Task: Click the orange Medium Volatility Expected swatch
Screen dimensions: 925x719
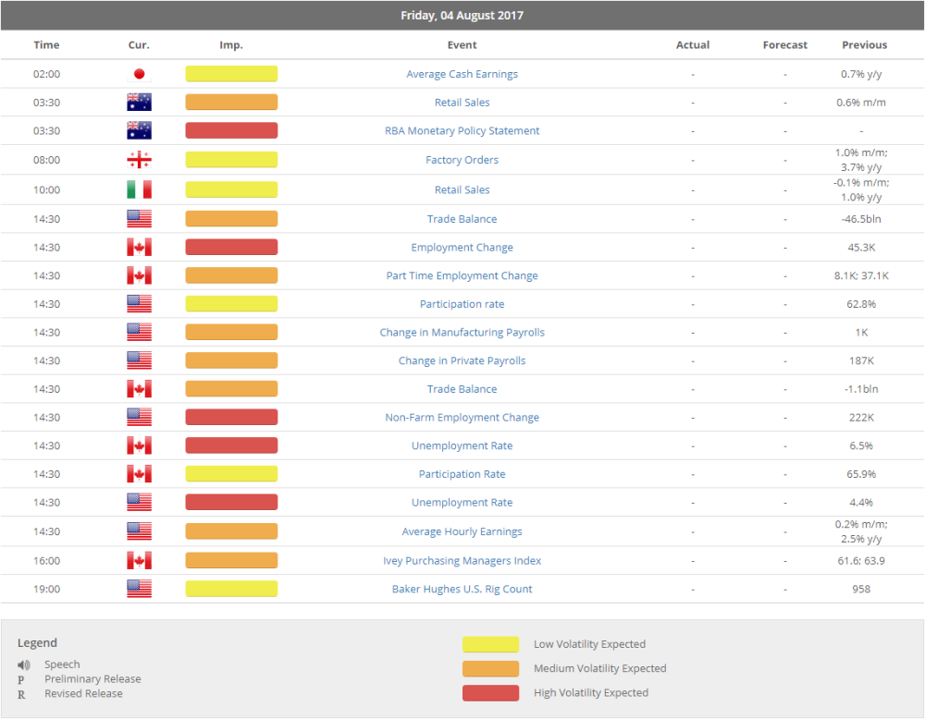Action: (490, 668)
